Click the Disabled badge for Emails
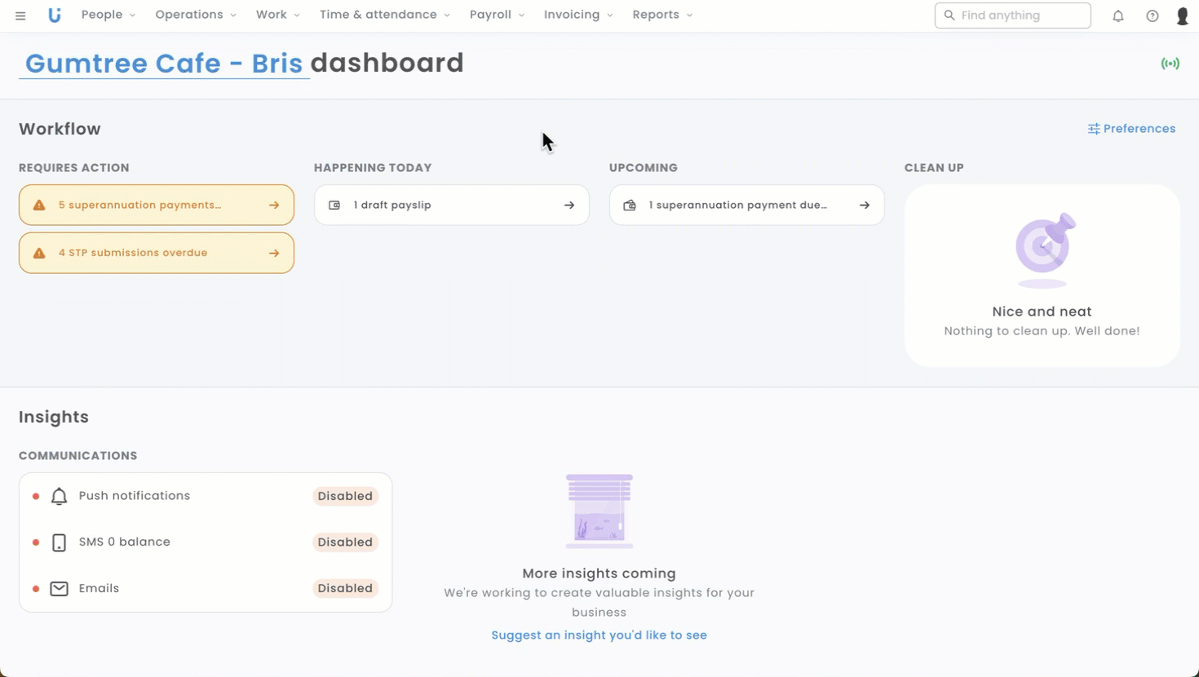The image size is (1199, 677). click(345, 588)
